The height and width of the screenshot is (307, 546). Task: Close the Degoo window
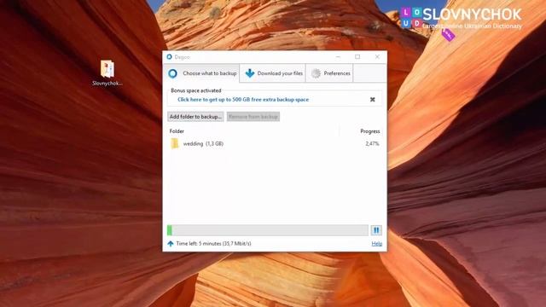tap(377, 57)
